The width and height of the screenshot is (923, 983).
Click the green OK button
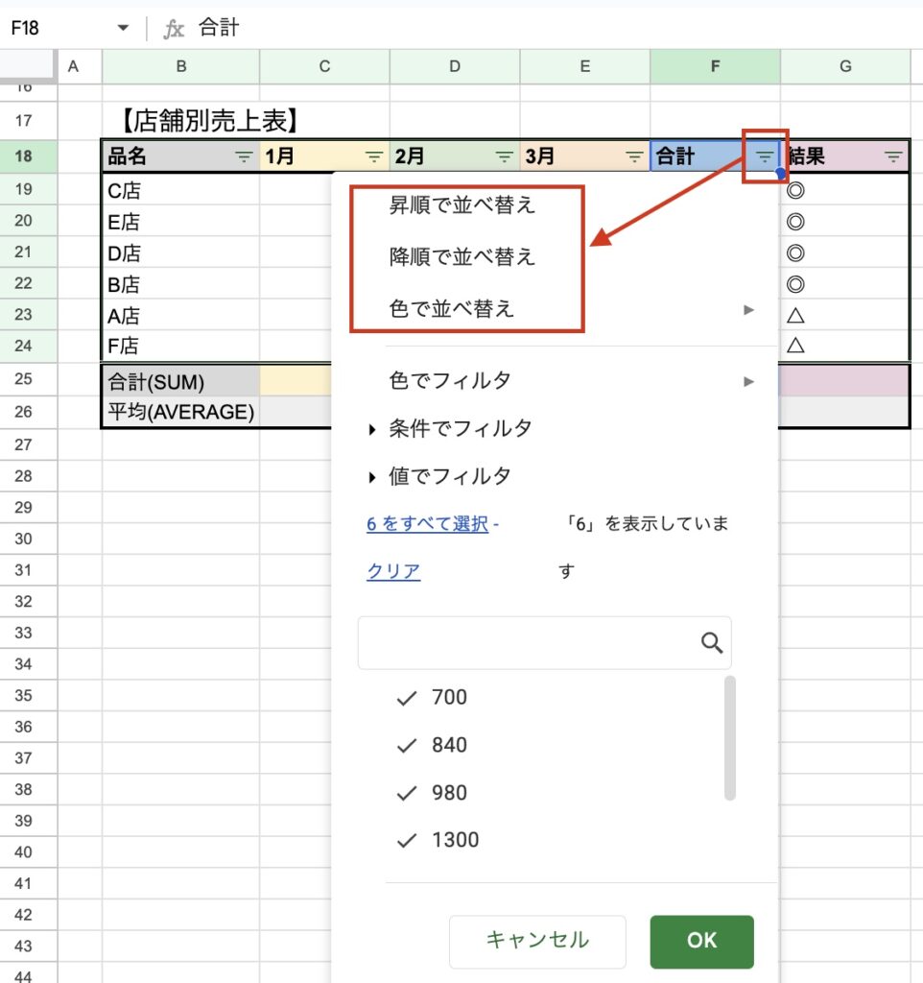pyautogui.click(x=701, y=941)
